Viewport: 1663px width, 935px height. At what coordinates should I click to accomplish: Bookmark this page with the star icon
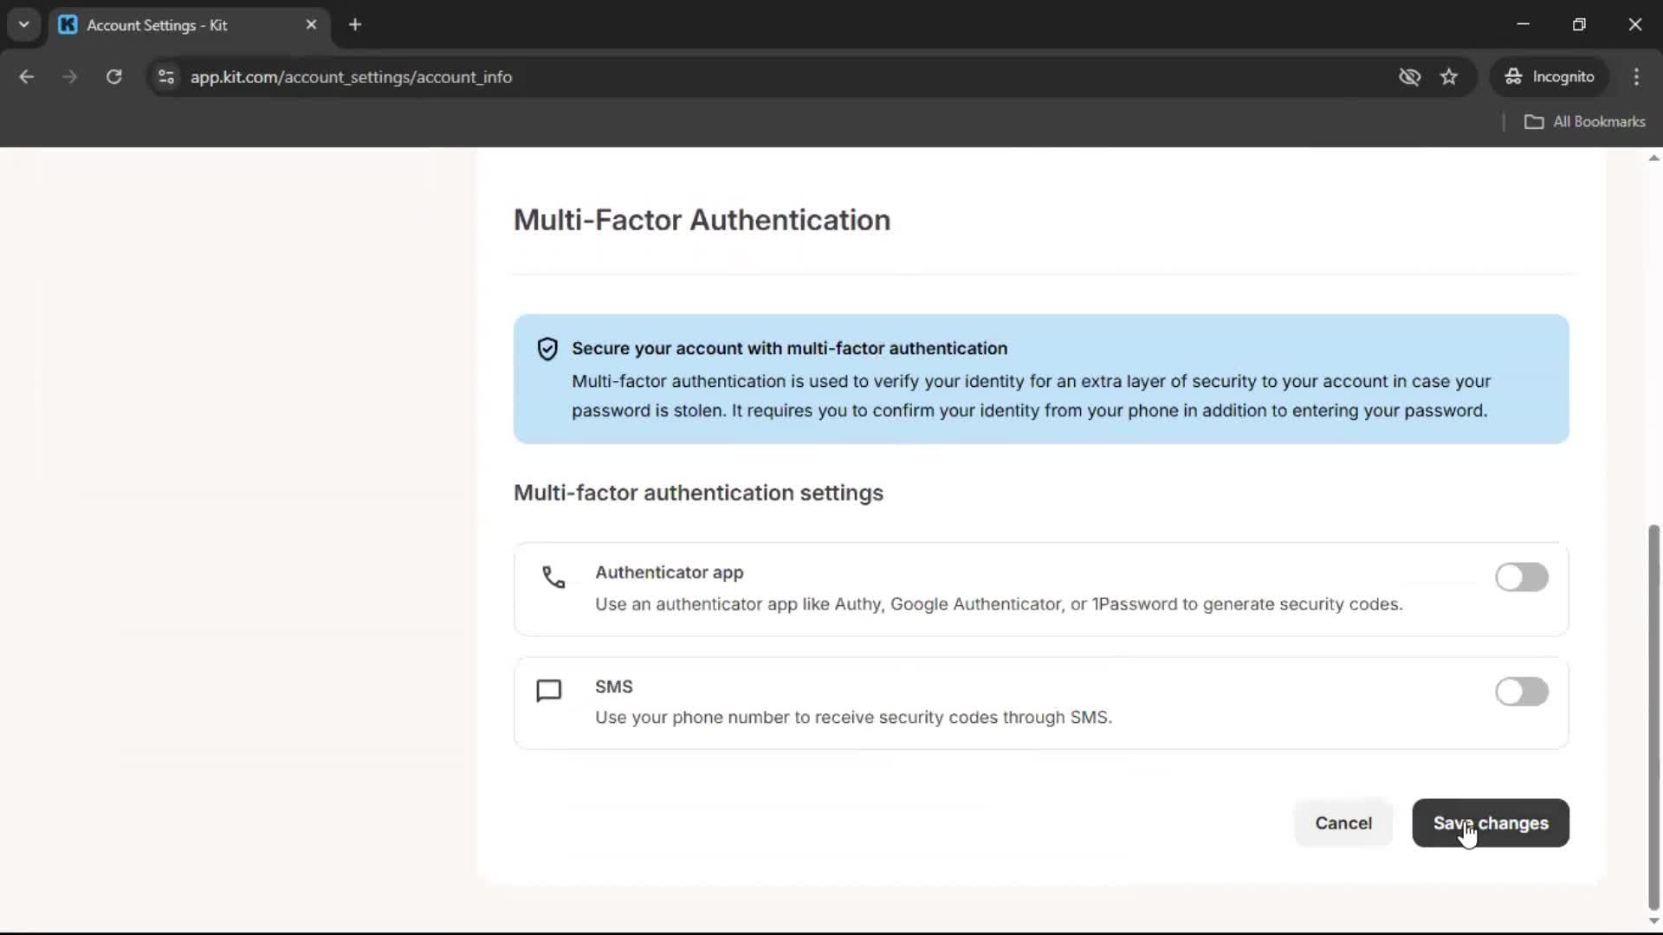(1449, 77)
